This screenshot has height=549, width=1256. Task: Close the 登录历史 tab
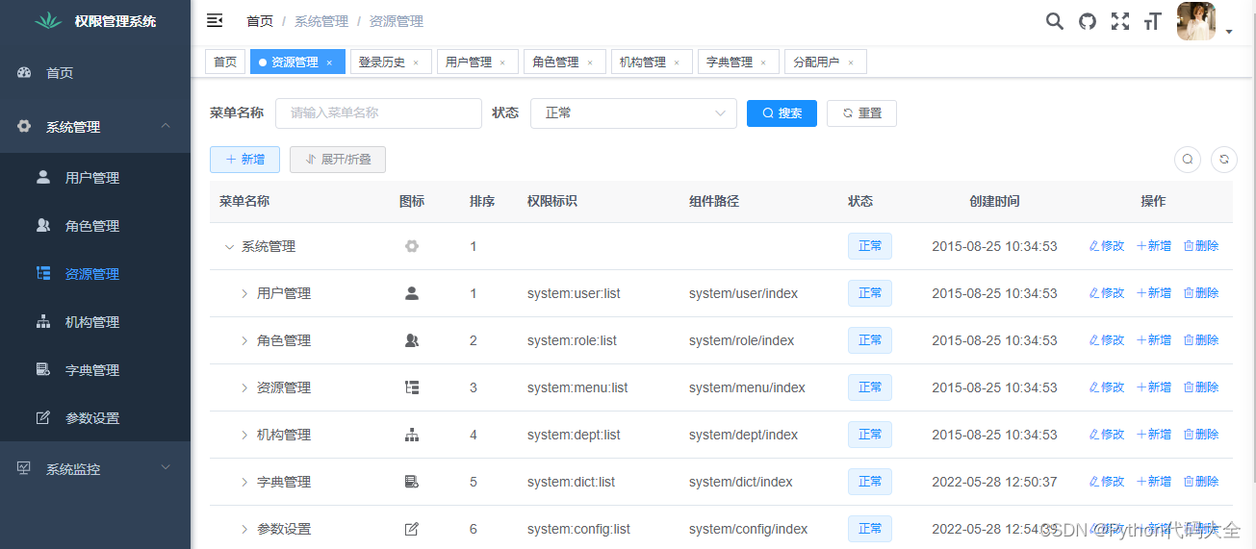click(x=416, y=62)
